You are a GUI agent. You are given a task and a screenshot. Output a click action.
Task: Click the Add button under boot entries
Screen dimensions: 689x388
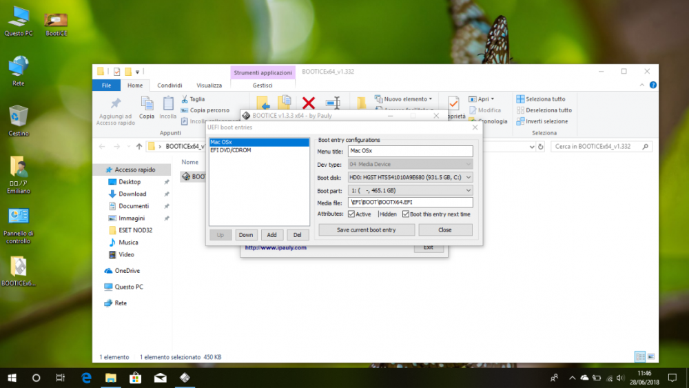[272, 235]
